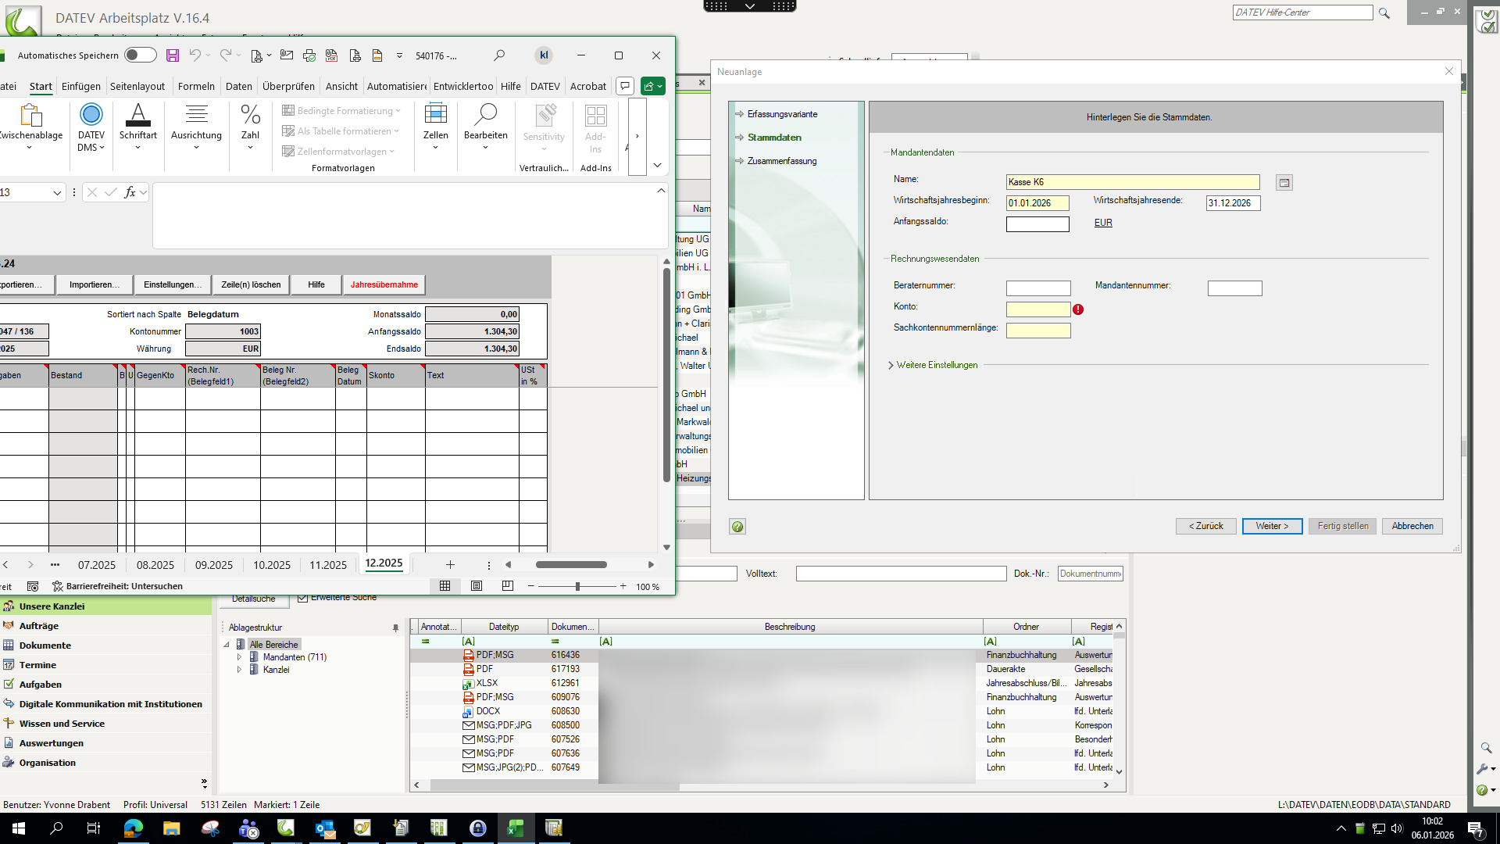This screenshot has width=1500, height=844.
Task: Switch to page layout view icon
Action: (x=477, y=586)
